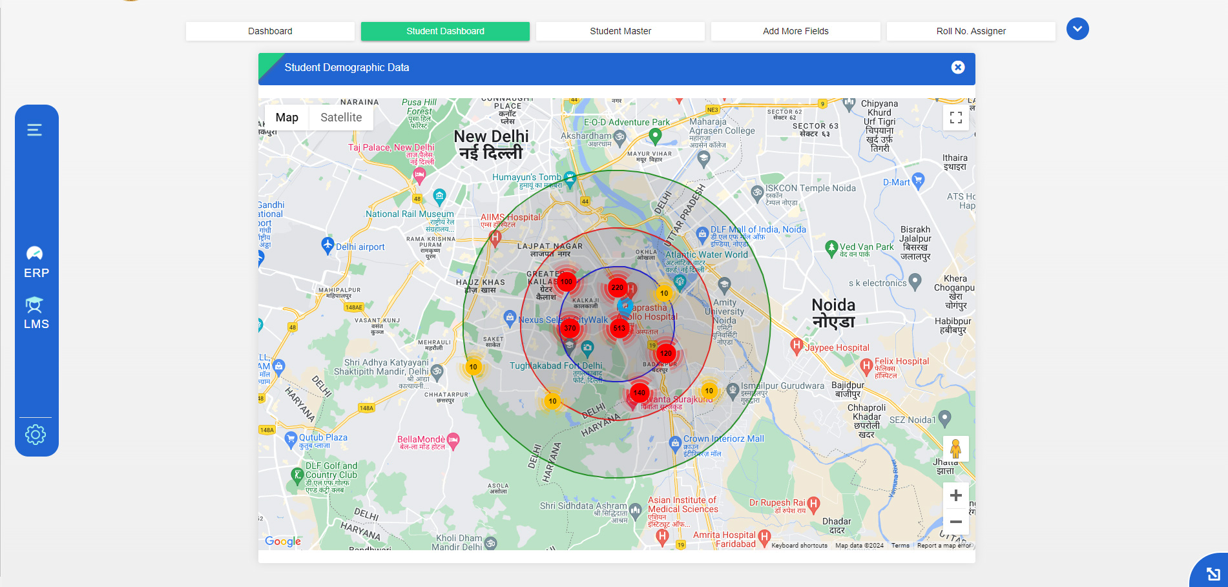
Task: Open the settings gear in the sidebar
Action: [36, 435]
